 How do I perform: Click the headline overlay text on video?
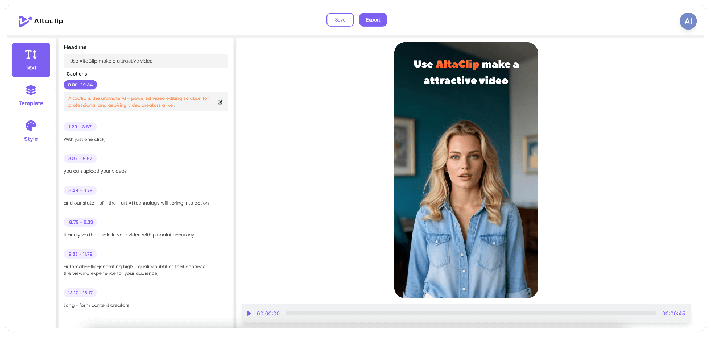466,72
